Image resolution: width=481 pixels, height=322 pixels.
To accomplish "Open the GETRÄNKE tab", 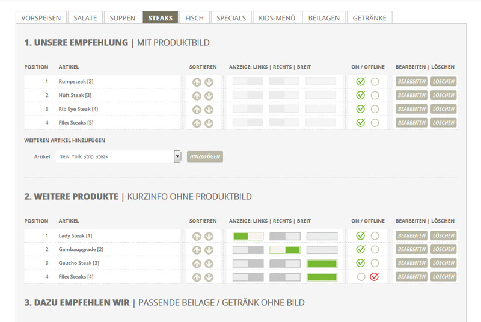I will 370,18.
